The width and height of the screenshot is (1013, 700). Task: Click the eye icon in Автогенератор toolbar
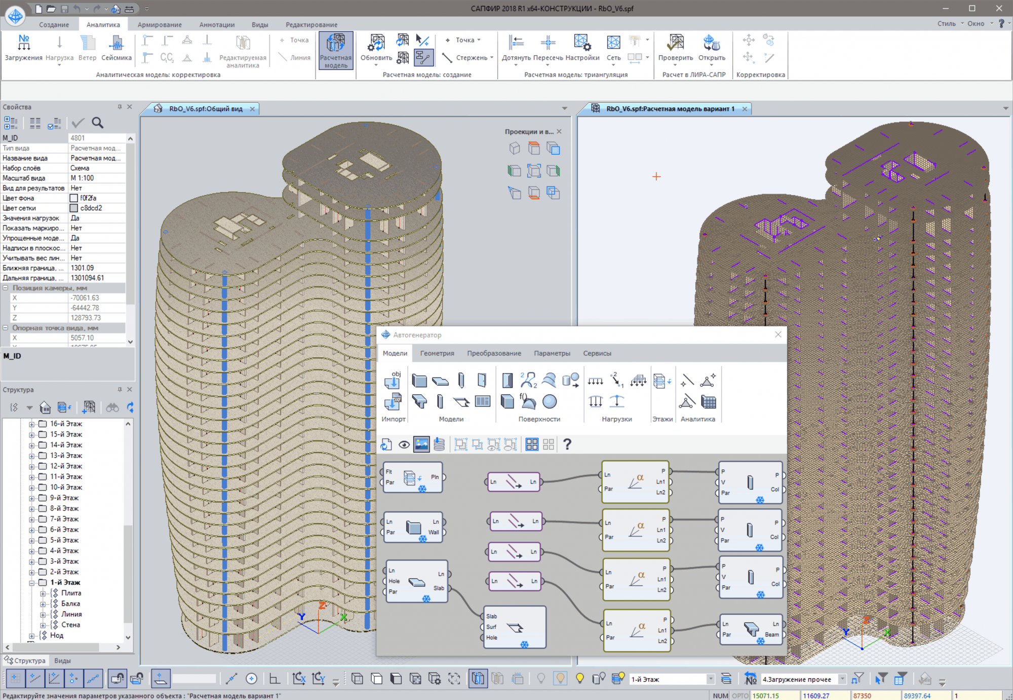[x=404, y=445]
